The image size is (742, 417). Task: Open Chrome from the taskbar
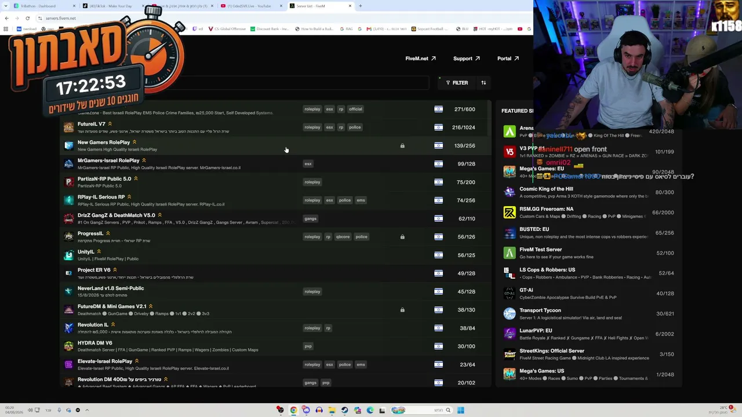[x=293, y=410]
